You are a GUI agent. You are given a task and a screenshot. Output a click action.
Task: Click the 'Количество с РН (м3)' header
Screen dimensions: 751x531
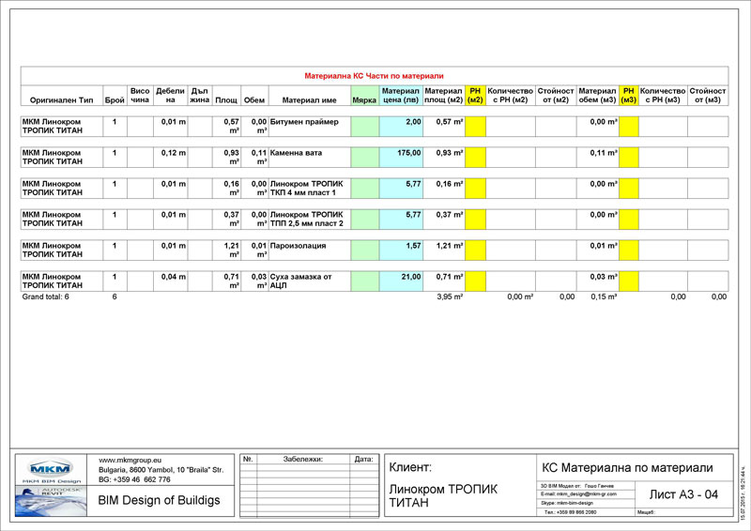point(663,96)
